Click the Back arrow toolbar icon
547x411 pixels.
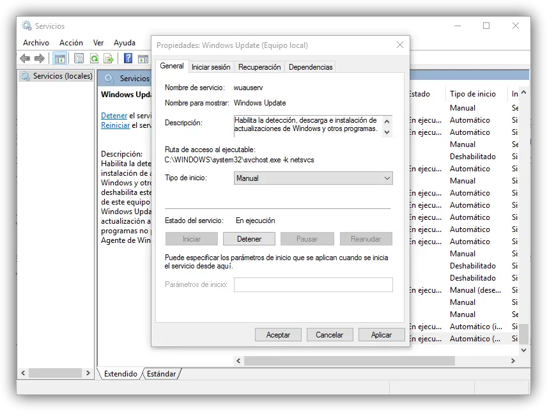[25, 58]
